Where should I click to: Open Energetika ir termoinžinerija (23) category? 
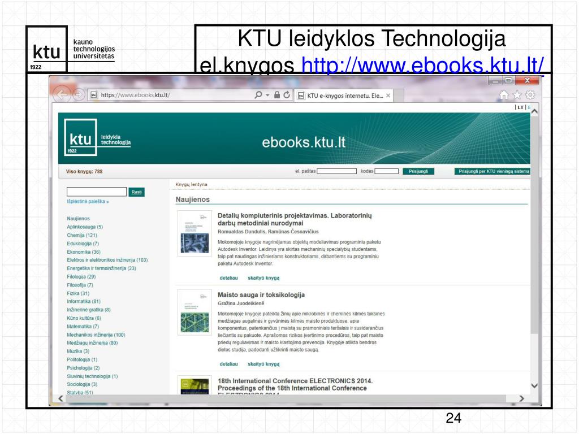click(x=102, y=268)
